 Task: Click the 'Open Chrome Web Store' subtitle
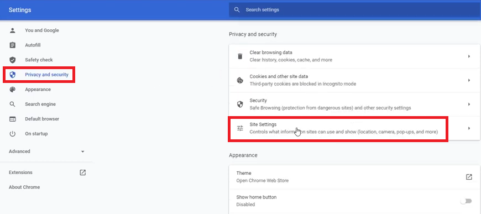(262, 180)
